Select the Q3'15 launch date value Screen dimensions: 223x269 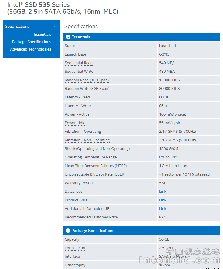(x=164, y=54)
